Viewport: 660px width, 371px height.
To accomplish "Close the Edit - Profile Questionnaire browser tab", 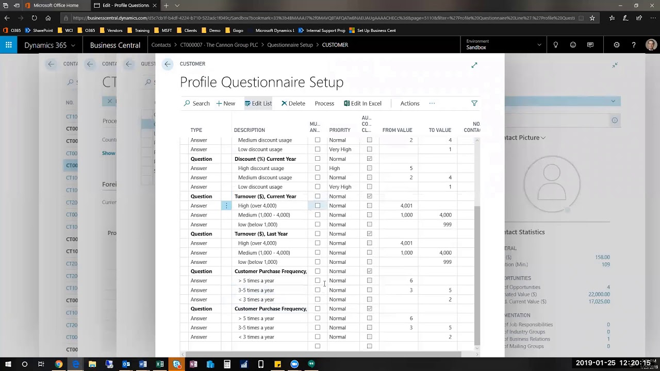I will point(155,5).
